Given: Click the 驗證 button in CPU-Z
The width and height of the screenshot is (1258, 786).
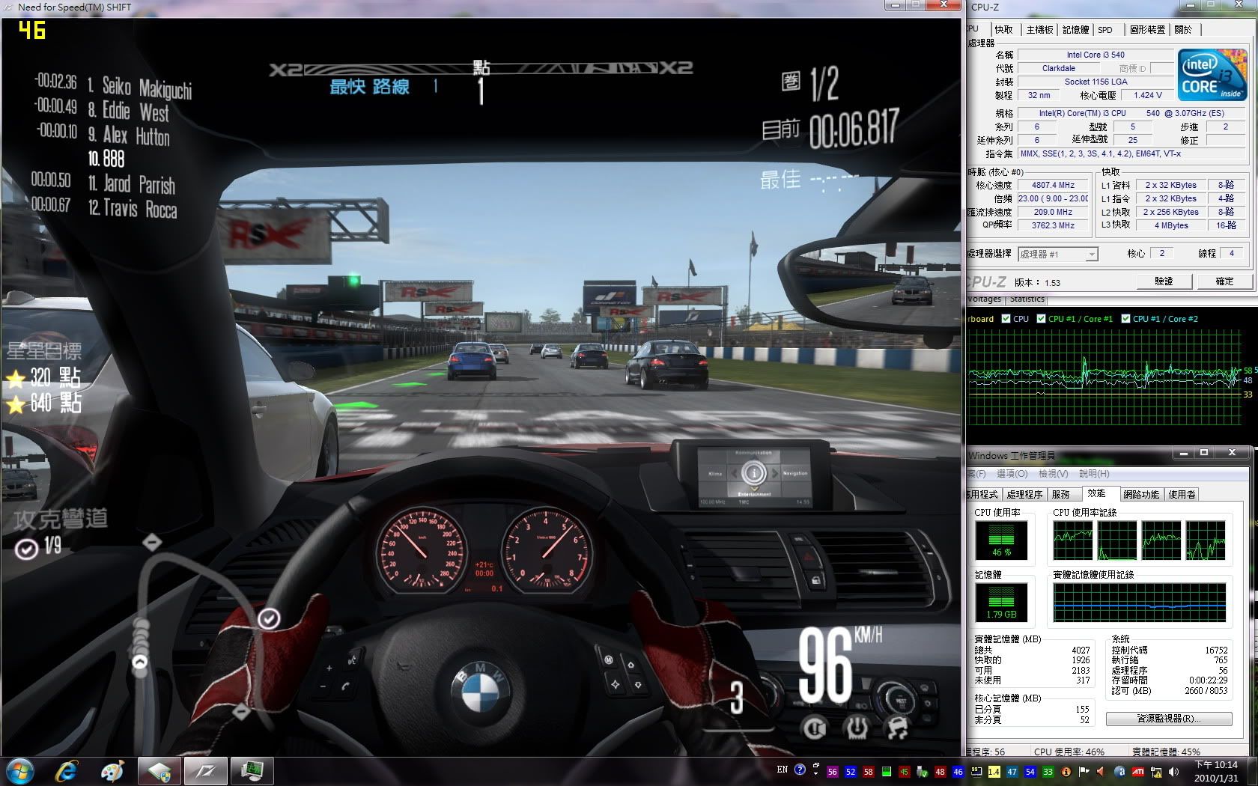Looking at the screenshot, I should [x=1164, y=281].
